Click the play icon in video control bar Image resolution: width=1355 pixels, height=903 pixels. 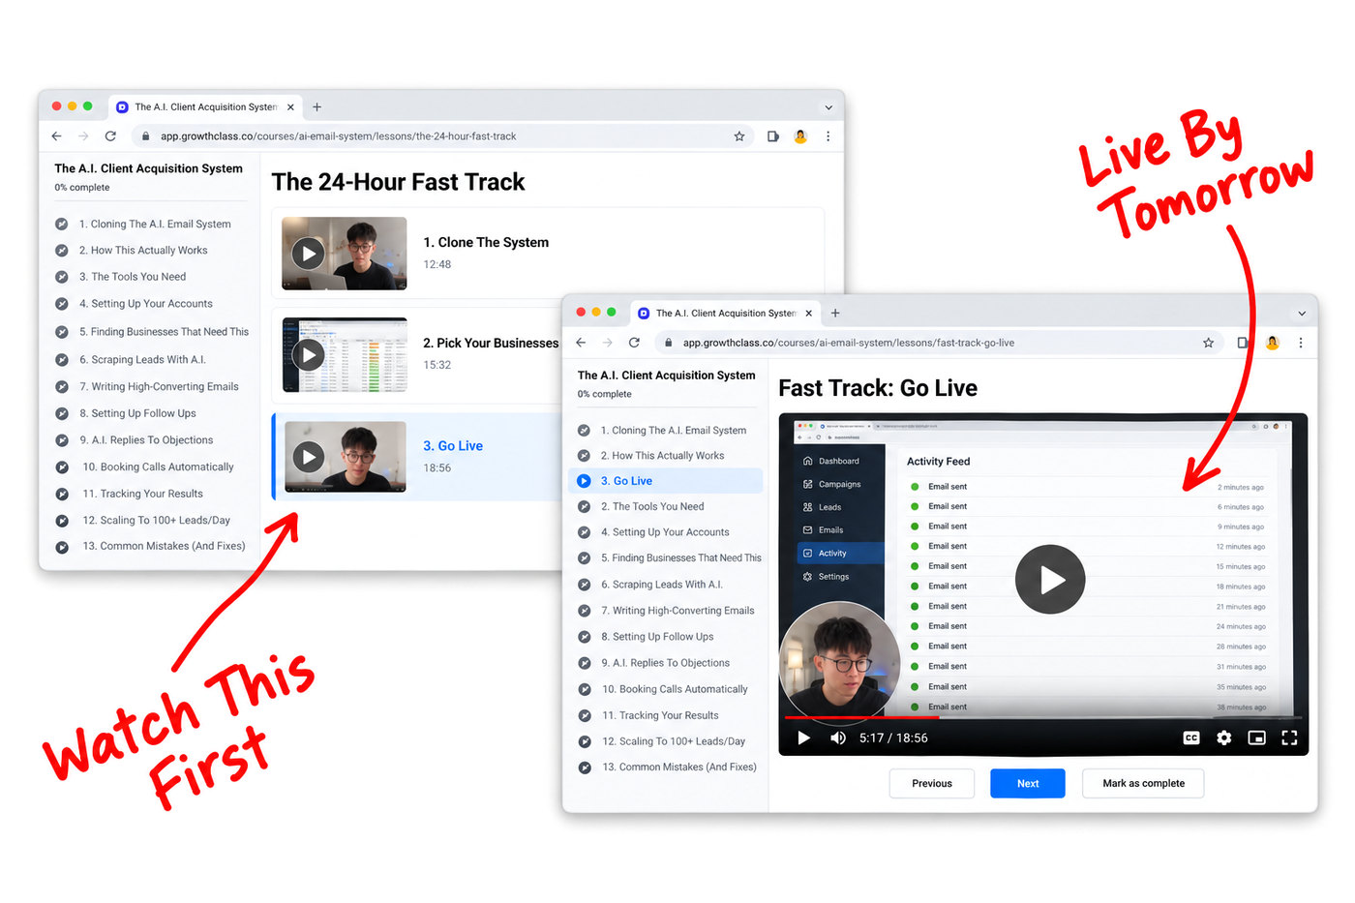click(x=803, y=737)
